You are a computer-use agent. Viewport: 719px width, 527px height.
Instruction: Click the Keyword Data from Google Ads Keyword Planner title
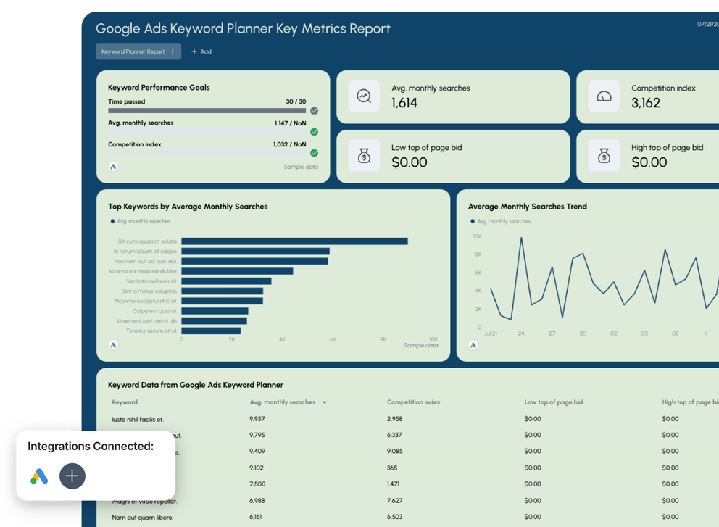[x=196, y=385]
